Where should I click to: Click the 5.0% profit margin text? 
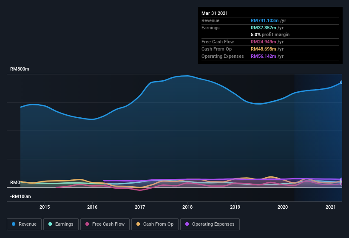click(270, 34)
